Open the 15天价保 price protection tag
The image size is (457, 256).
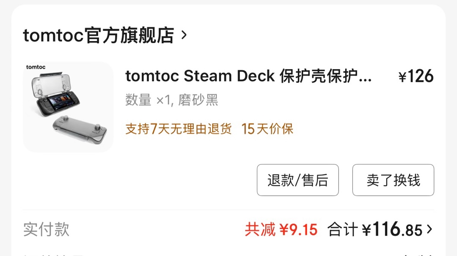coord(267,129)
